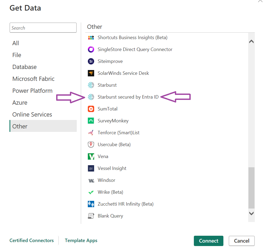The height and width of the screenshot is (250, 264).
Task: Select the File category
Action: pyautogui.click(x=43, y=55)
